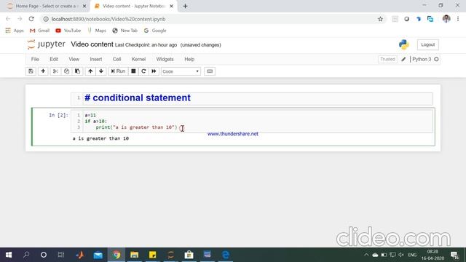This screenshot has width=466, height=262.
Task: Open a new browser tab
Action: [x=185, y=6]
